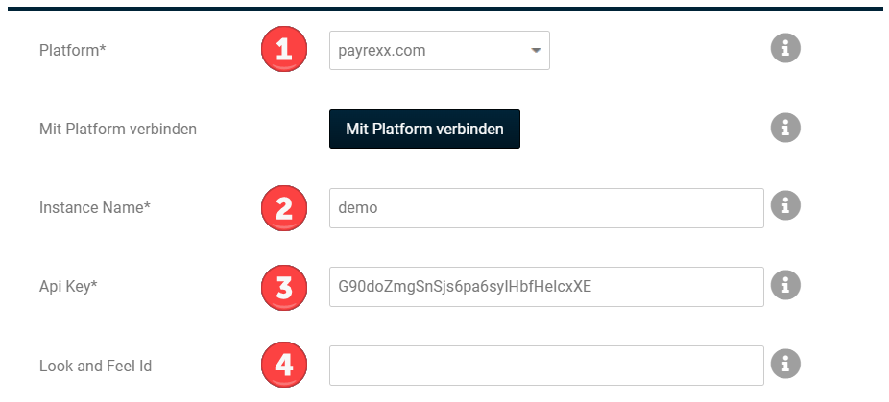
Task: Click the Platform* label text
Action: 72,51
